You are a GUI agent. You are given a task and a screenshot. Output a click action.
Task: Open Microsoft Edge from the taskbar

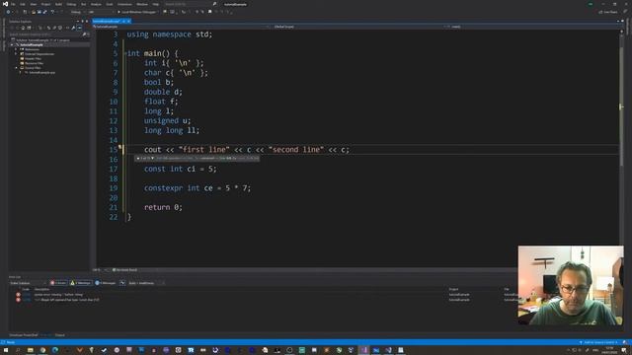point(55,350)
